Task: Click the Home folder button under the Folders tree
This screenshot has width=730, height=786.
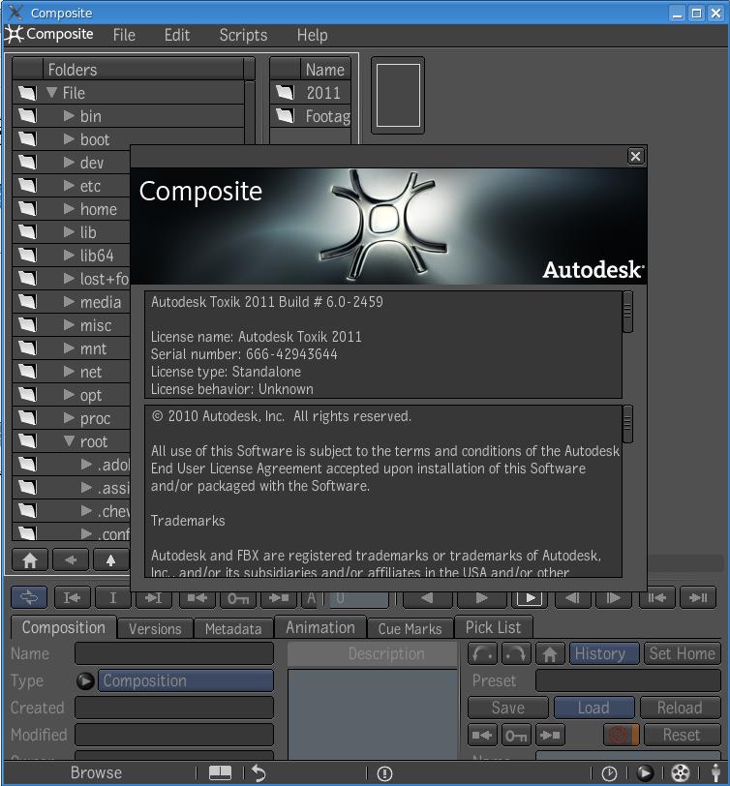Action: [30, 559]
